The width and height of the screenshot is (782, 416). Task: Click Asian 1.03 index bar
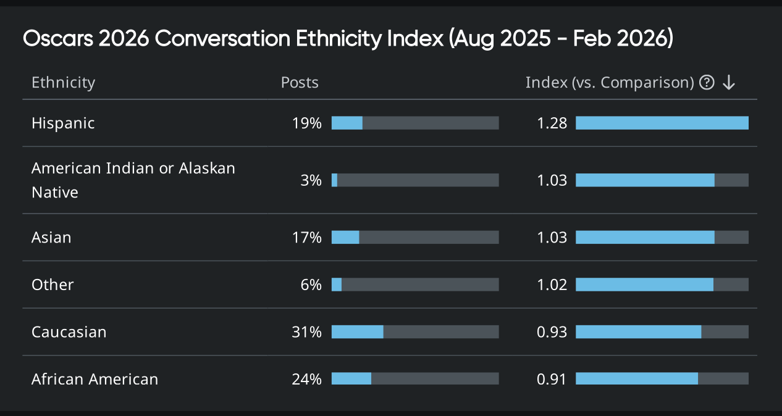click(662, 237)
